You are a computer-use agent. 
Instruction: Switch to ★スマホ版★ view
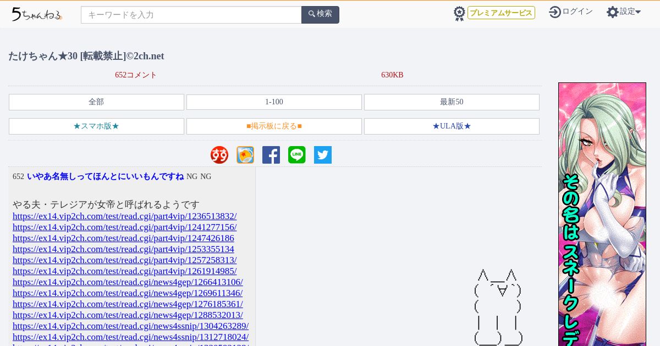[96, 126]
